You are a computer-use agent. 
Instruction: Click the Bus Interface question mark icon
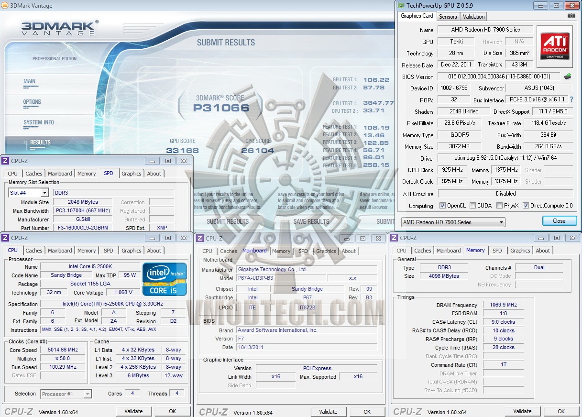pyautogui.click(x=571, y=99)
